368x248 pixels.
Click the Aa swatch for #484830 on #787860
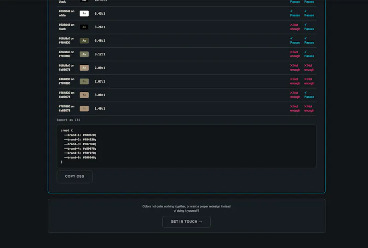(x=84, y=81)
